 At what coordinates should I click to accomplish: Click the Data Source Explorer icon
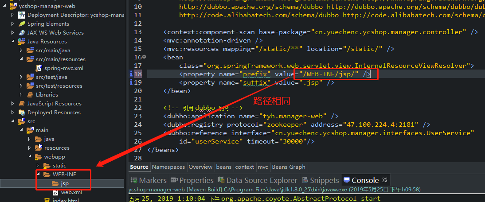221,180
